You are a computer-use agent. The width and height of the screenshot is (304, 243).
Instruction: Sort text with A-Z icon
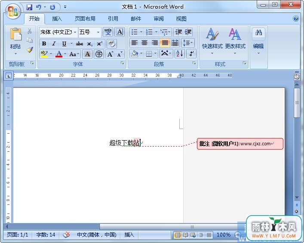[x=180, y=54]
